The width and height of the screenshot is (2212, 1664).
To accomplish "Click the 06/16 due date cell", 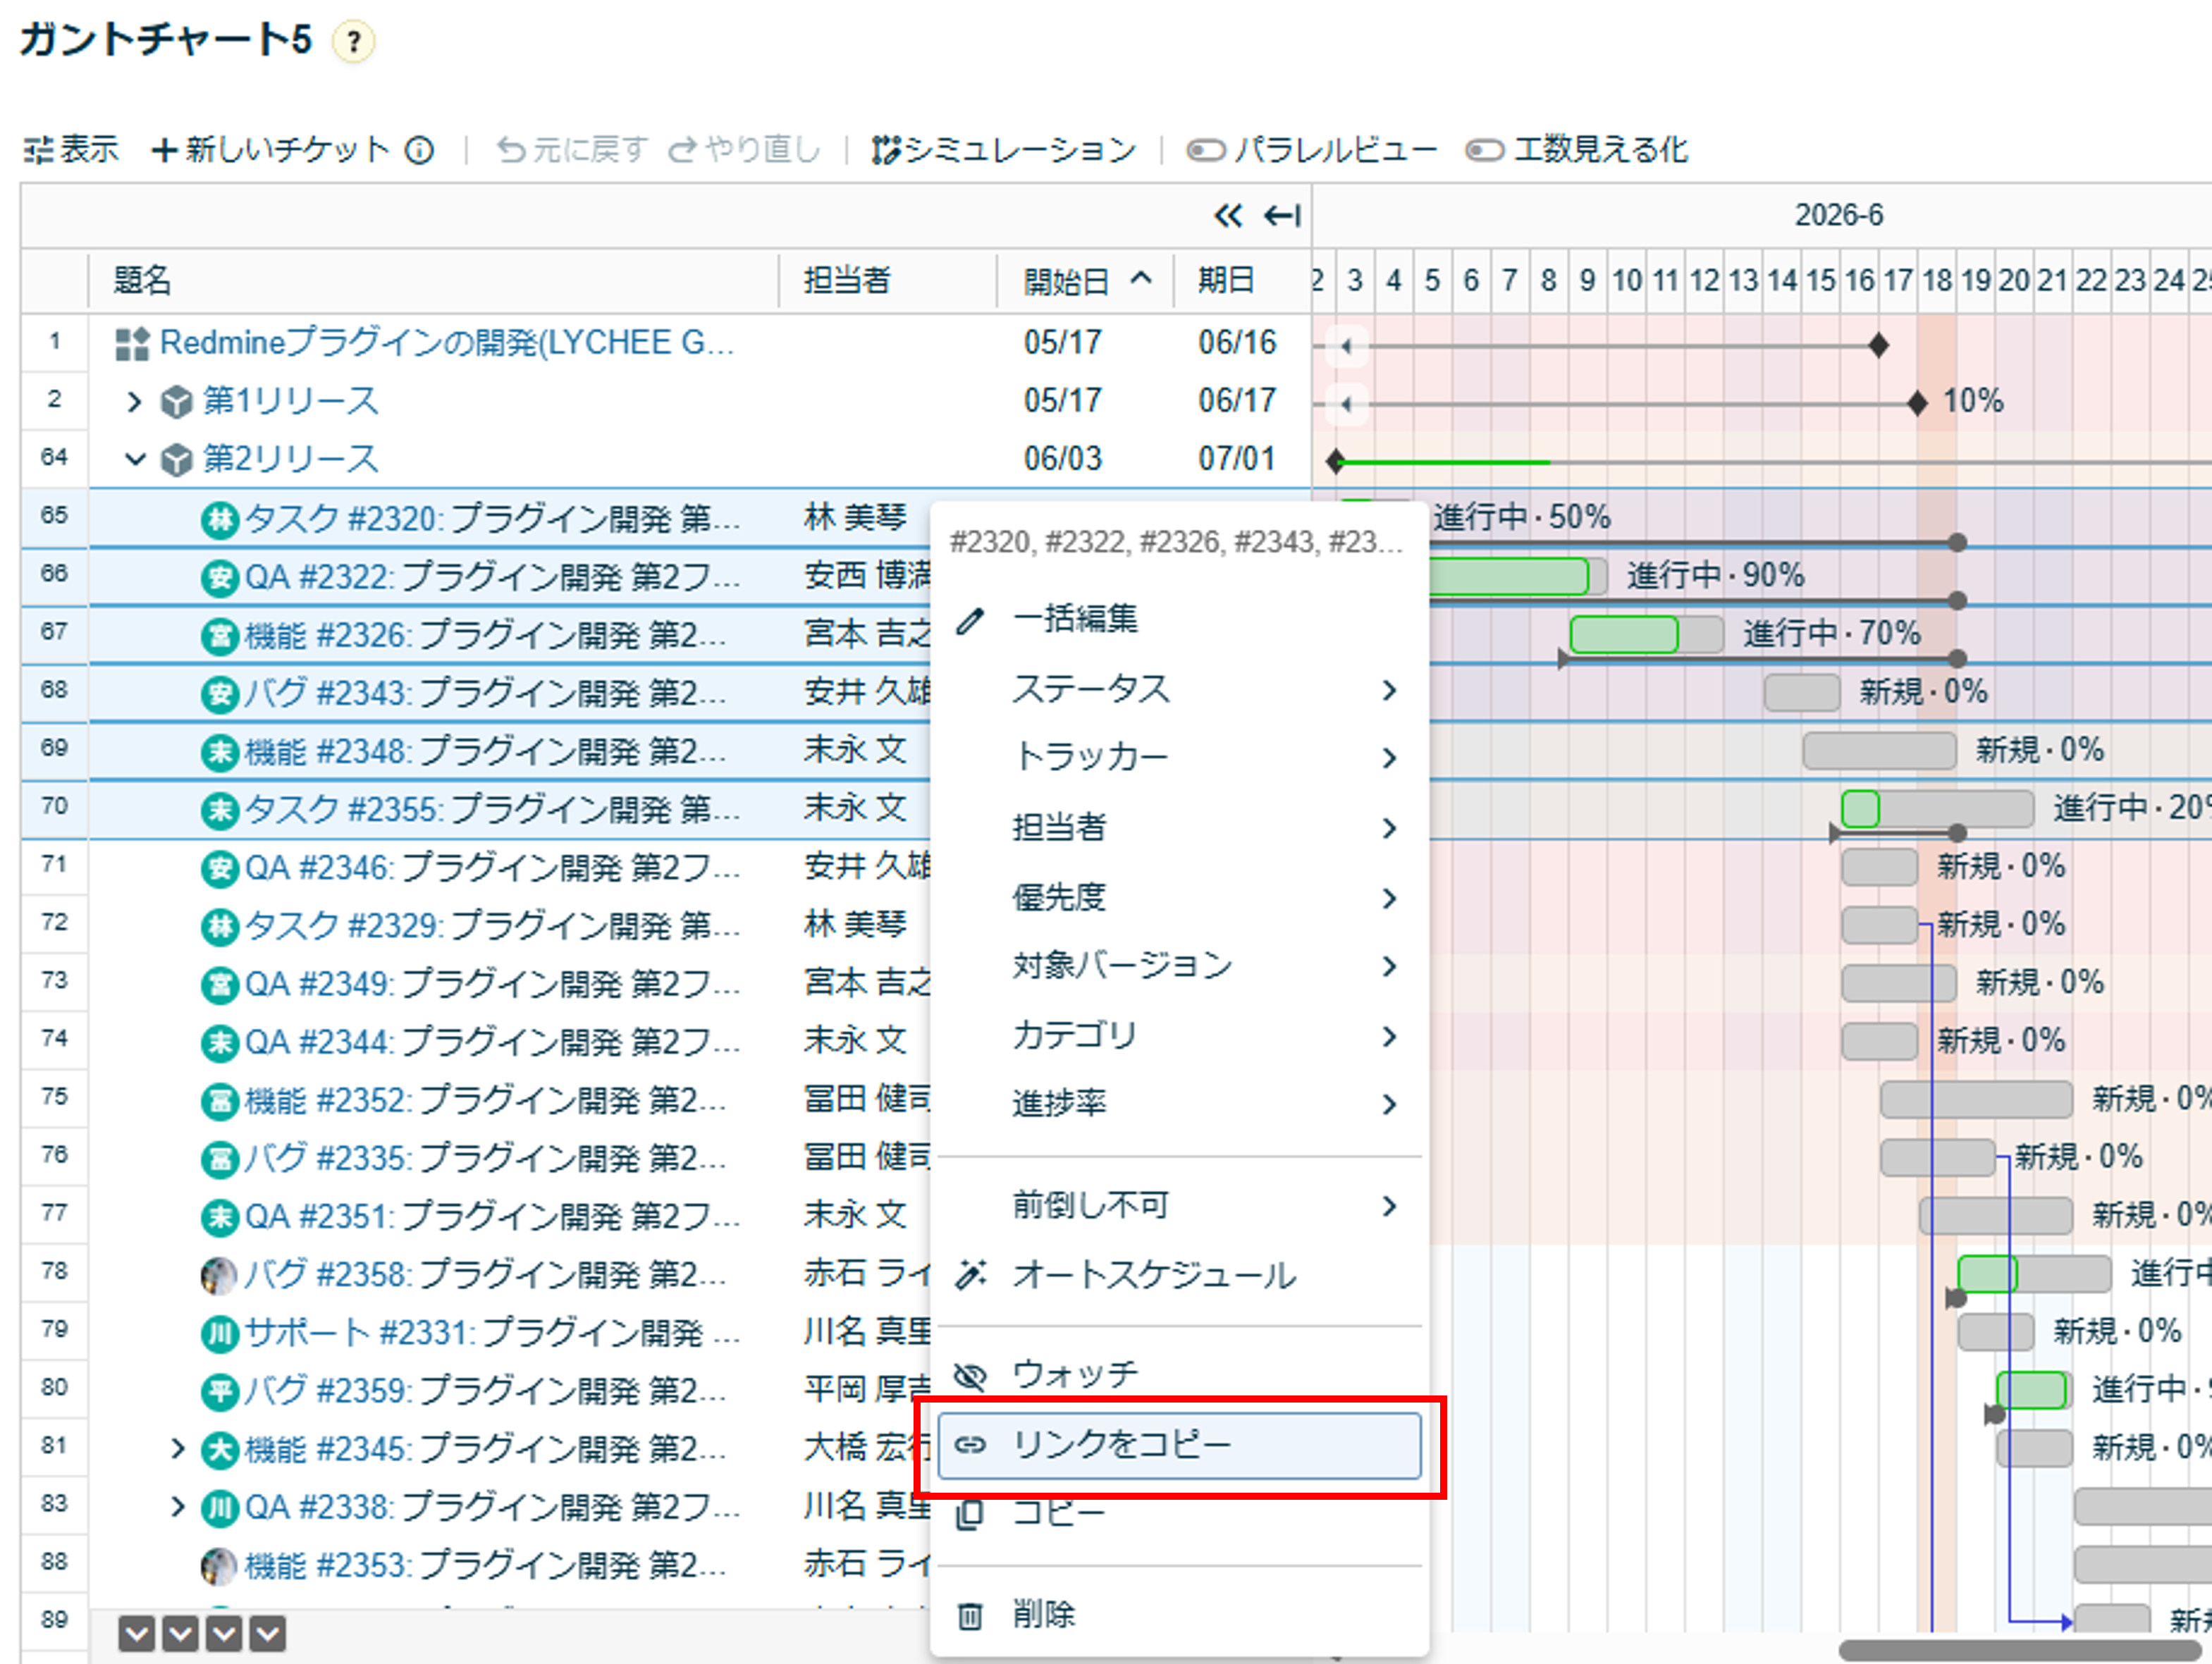I will click(x=1237, y=343).
